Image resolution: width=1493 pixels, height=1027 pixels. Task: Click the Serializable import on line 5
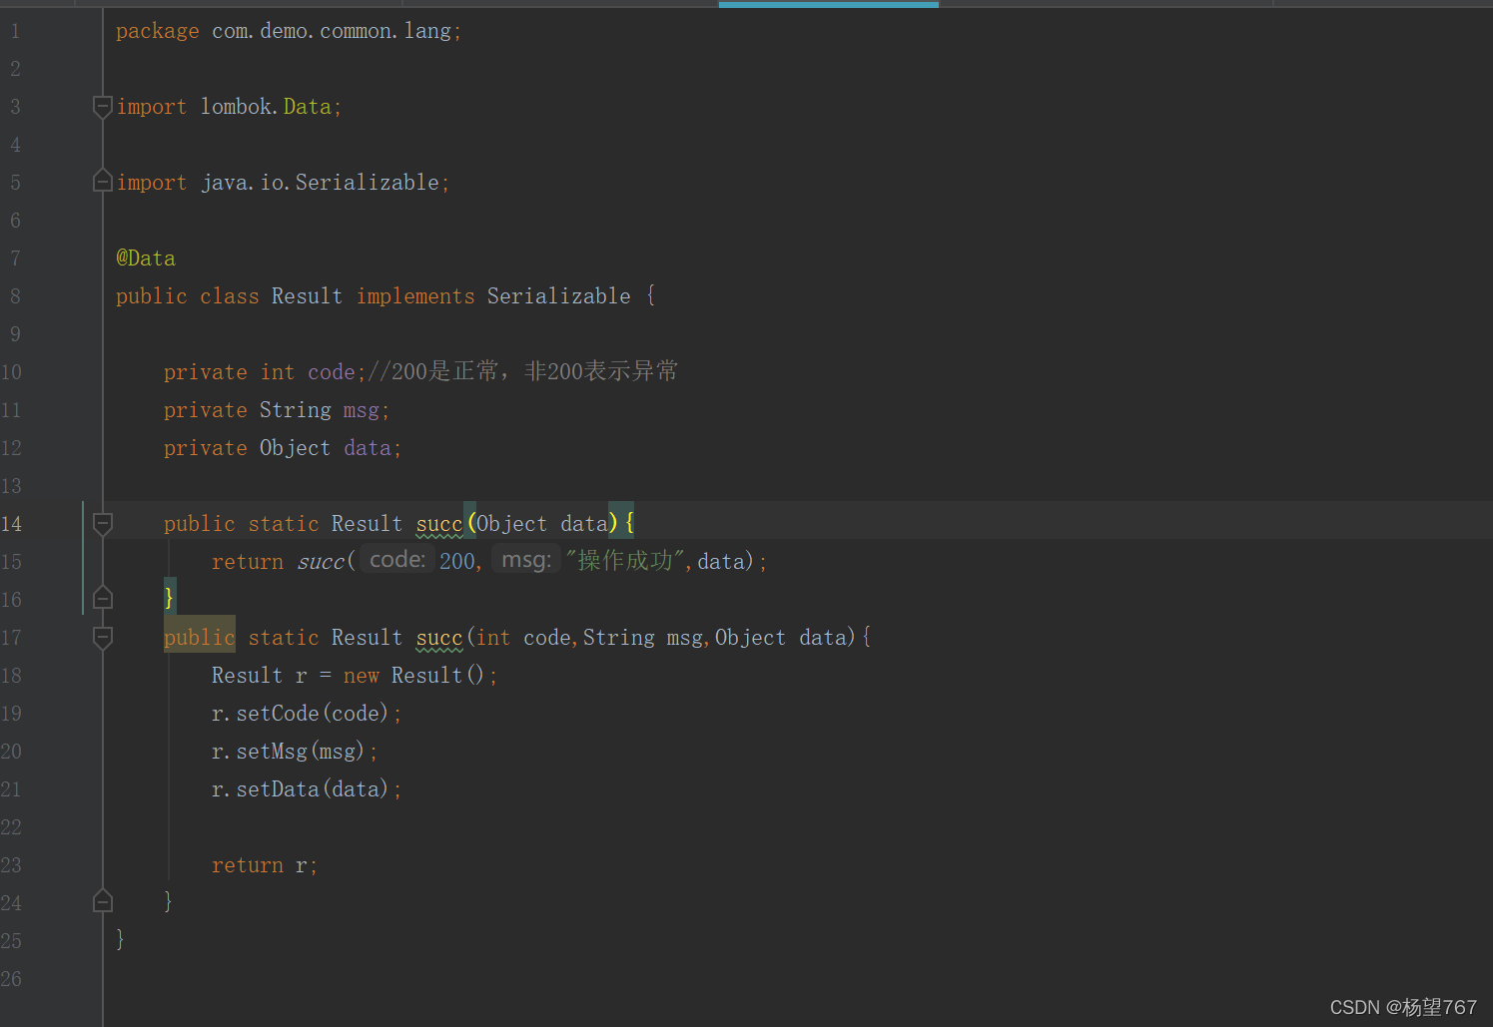367,182
